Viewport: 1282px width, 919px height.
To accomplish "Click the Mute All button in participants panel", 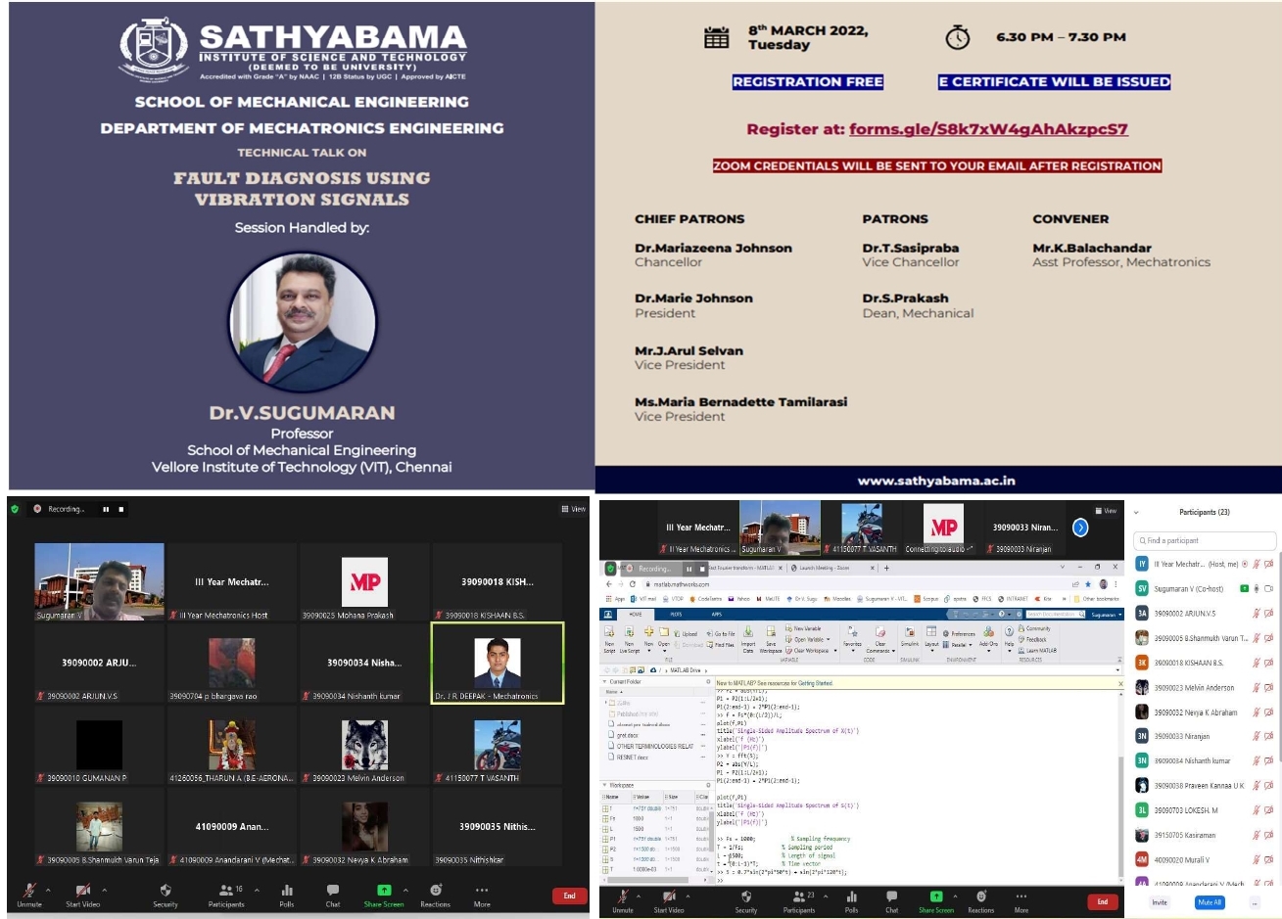I will (1209, 902).
